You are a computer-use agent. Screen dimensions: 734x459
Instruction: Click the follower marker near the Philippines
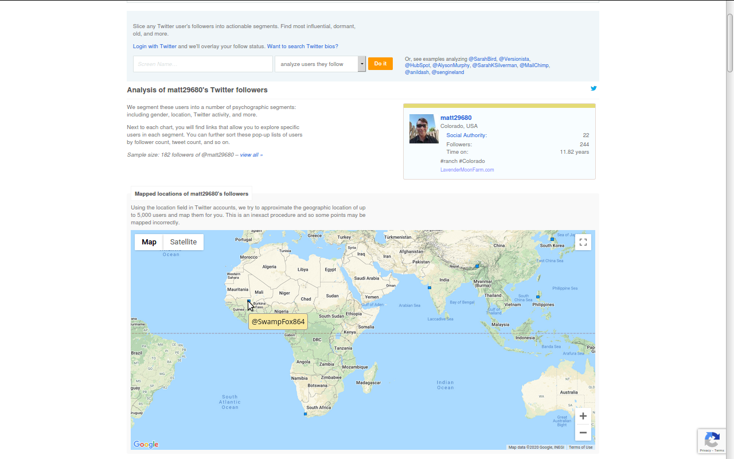tap(538, 297)
